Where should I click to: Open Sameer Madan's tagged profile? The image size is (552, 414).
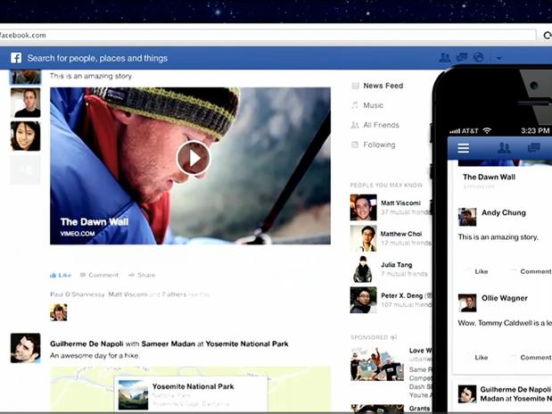point(169,344)
